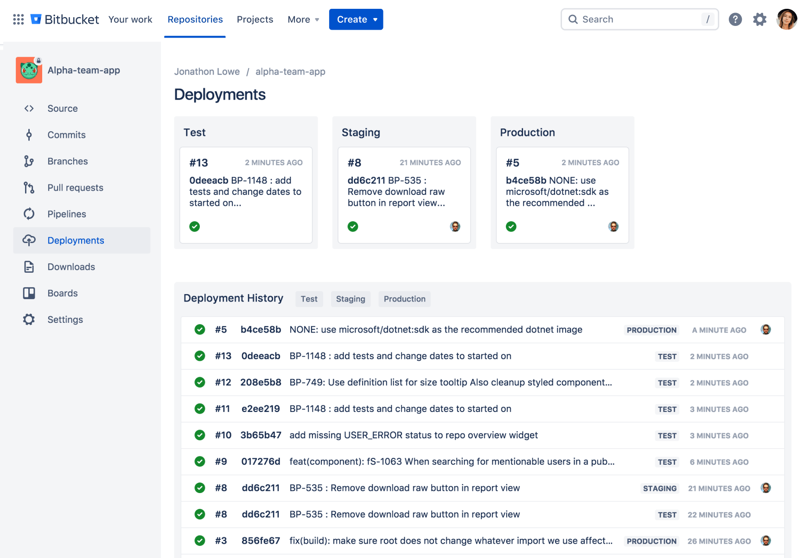Filter history by Staging environment
This screenshot has width=804, height=558.
click(x=351, y=299)
